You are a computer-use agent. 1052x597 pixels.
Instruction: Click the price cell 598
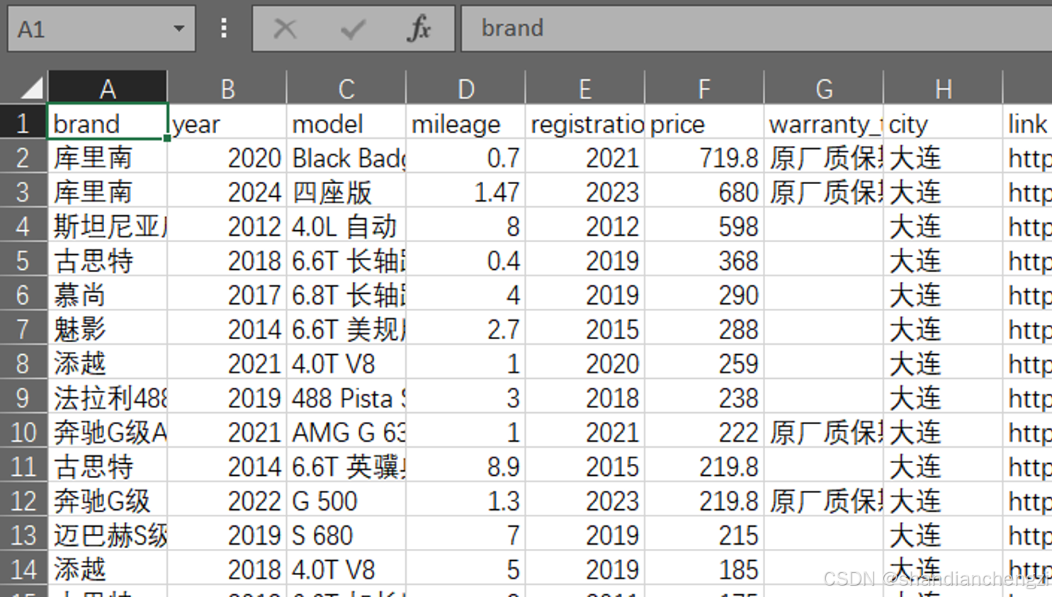pyautogui.click(x=704, y=226)
